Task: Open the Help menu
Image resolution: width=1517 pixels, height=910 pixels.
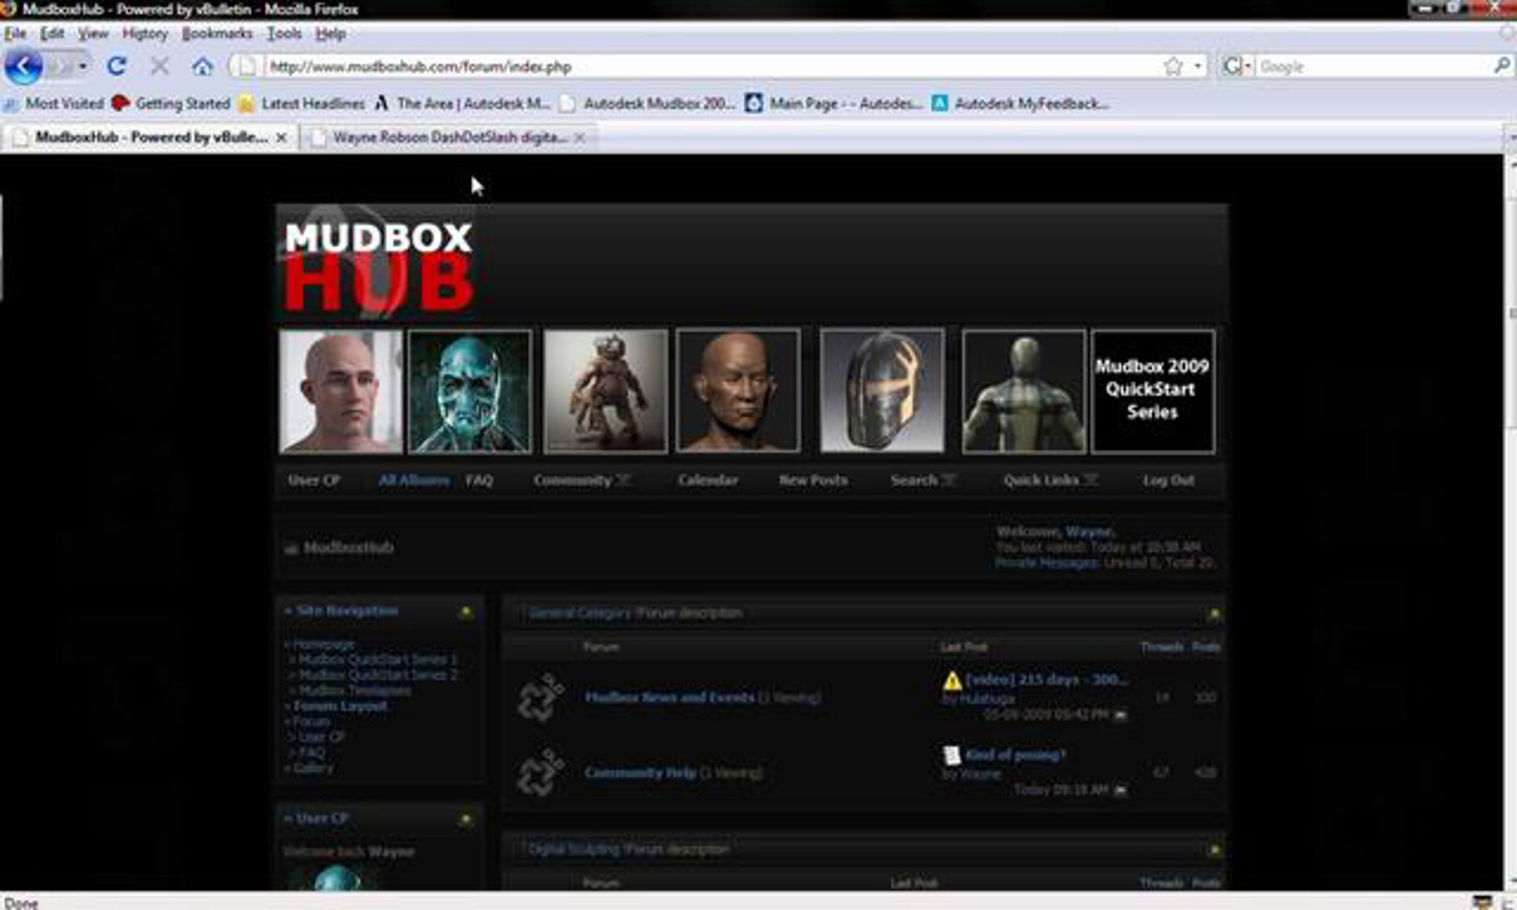Action: click(x=330, y=33)
